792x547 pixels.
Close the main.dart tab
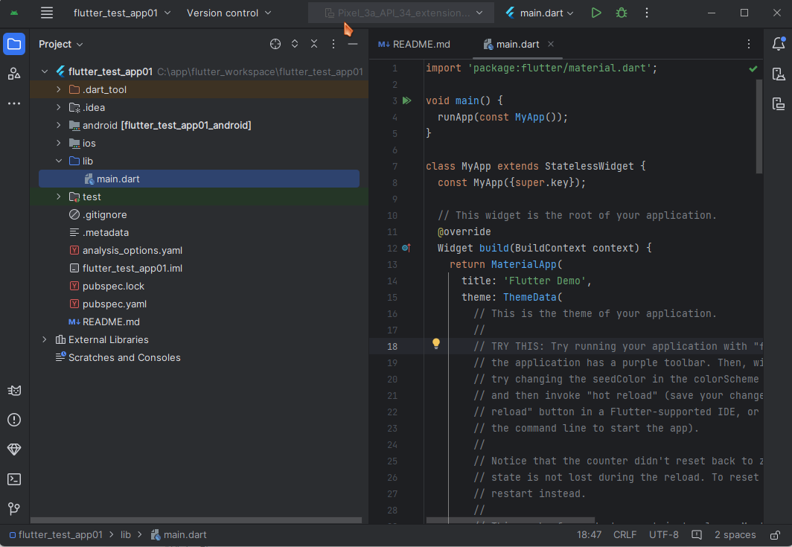click(551, 44)
